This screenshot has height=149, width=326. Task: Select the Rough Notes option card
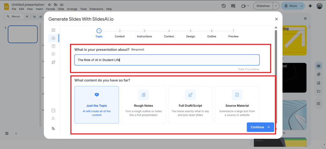(x=144, y=105)
